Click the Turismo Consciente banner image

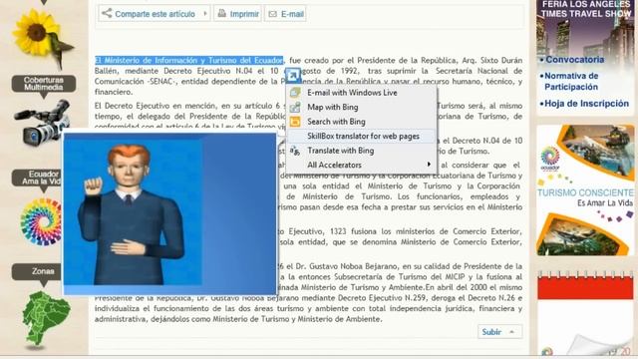pyautogui.click(x=585, y=190)
